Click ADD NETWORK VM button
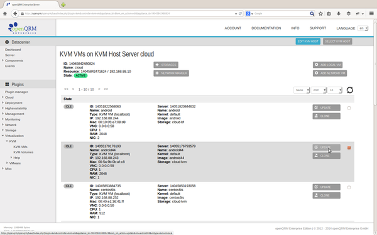The height and width of the screenshot is (235, 377). point(330,73)
